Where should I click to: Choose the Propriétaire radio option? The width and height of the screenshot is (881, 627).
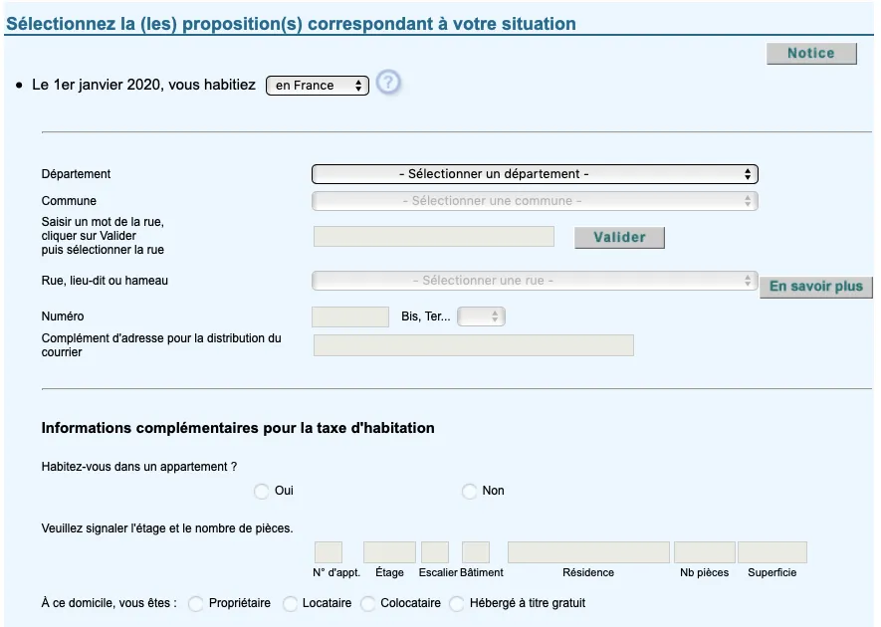coord(195,604)
